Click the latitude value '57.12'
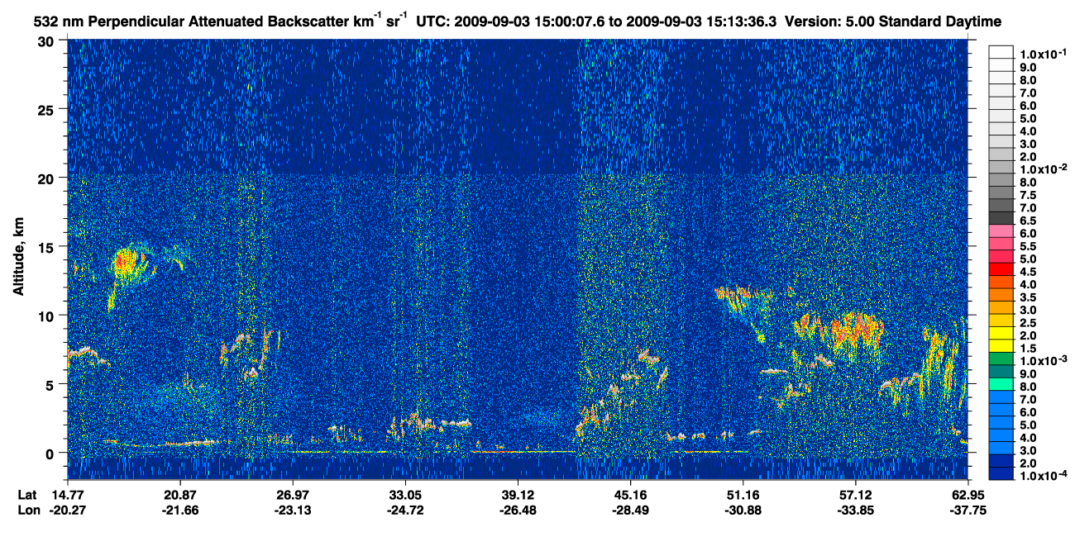 click(x=855, y=494)
